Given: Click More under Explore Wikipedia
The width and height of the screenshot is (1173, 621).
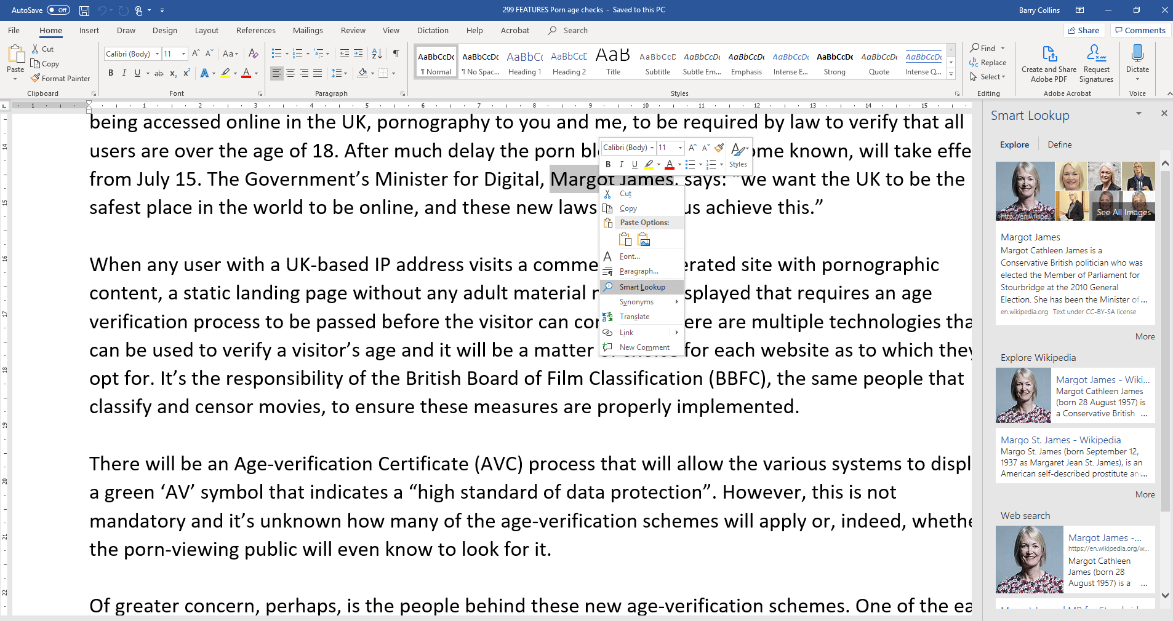Looking at the screenshot, I should pyautogui.click(x=1145, y=494).
